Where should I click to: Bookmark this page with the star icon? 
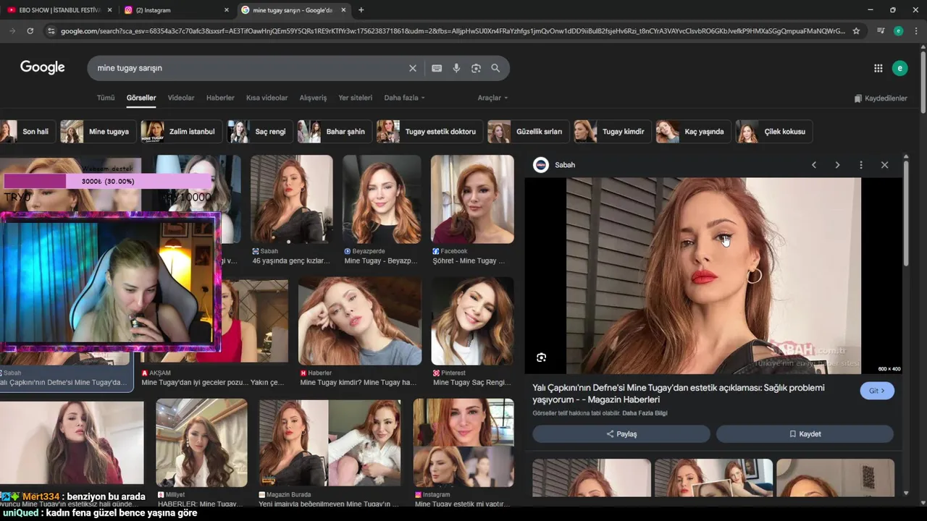[856, 31]
